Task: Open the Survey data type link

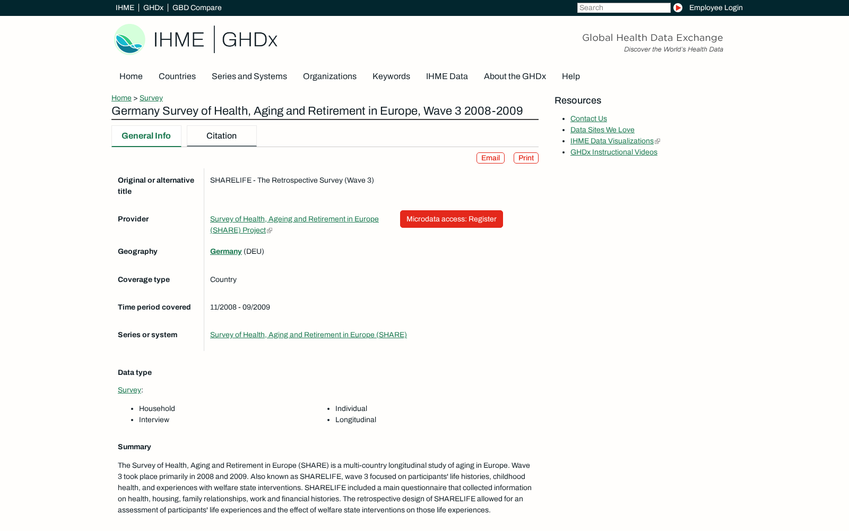Action: point(129,390)
